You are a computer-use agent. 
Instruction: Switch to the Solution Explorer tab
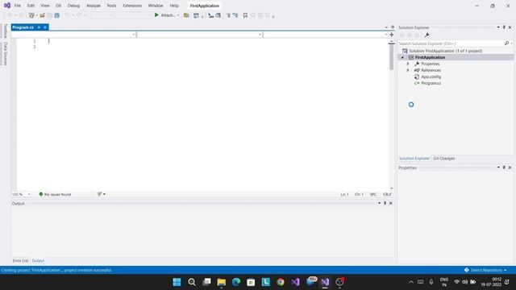point(414,158)
